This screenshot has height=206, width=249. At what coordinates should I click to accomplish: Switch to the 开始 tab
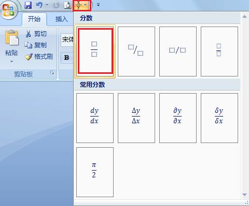tap(34, 19)
